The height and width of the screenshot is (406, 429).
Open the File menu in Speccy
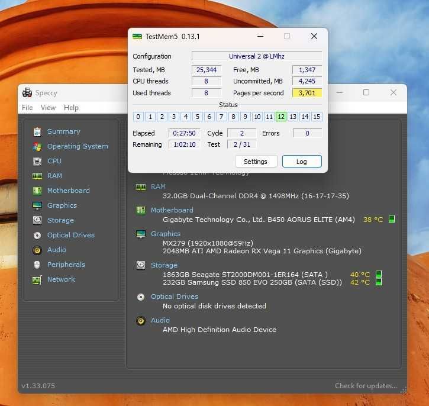pyautogui.click(x=27, y=108)
